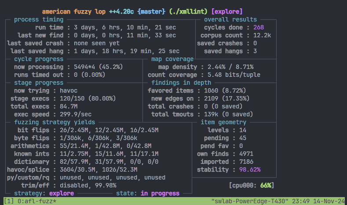
Task: Click the own finds value 4971
Action: (x=246, y=154)
